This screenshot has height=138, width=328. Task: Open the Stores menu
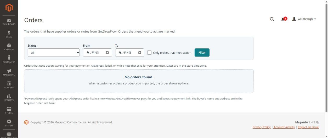9,111
